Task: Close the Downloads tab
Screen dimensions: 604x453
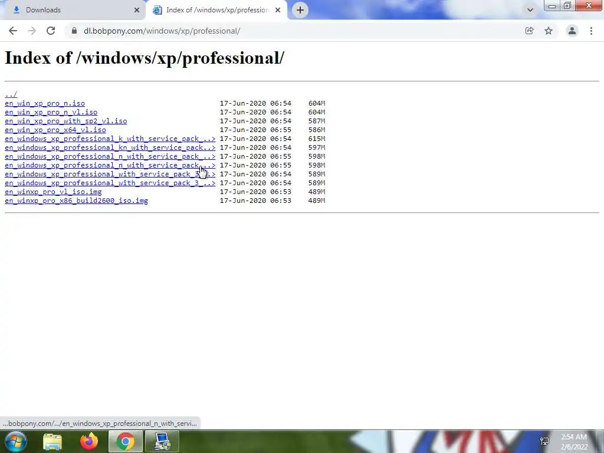Action: coord(137,10)
